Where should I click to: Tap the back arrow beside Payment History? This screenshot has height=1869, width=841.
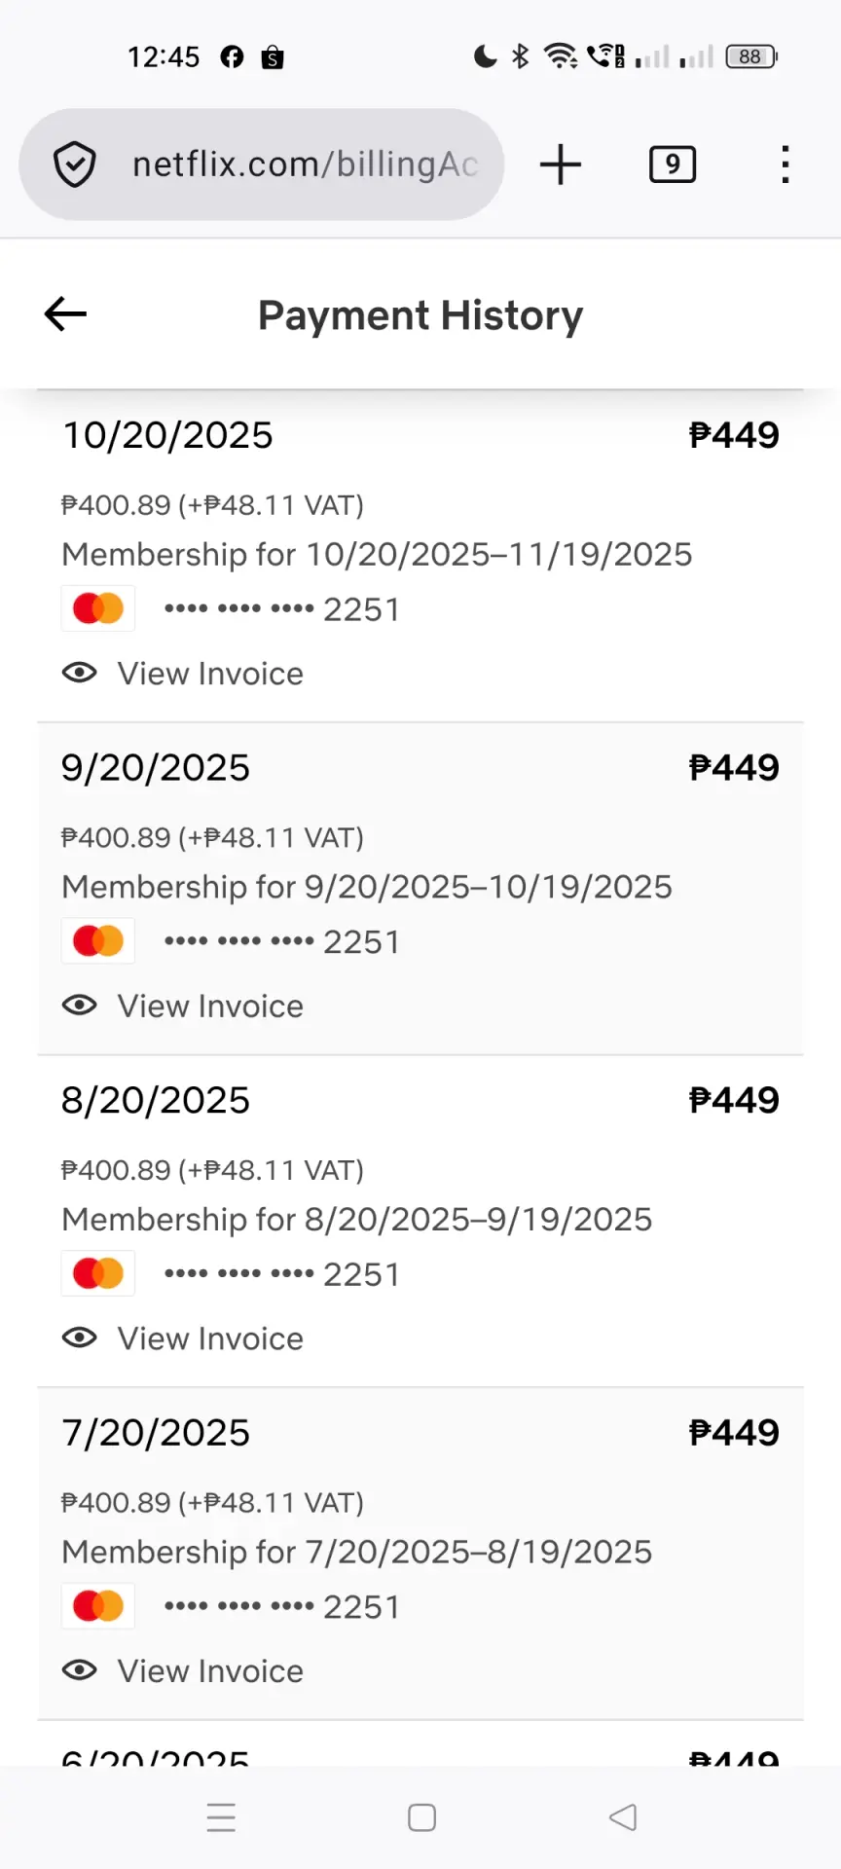65,314
